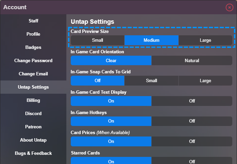Click the Account title text

pyautogui.click(x=15, y=7)
